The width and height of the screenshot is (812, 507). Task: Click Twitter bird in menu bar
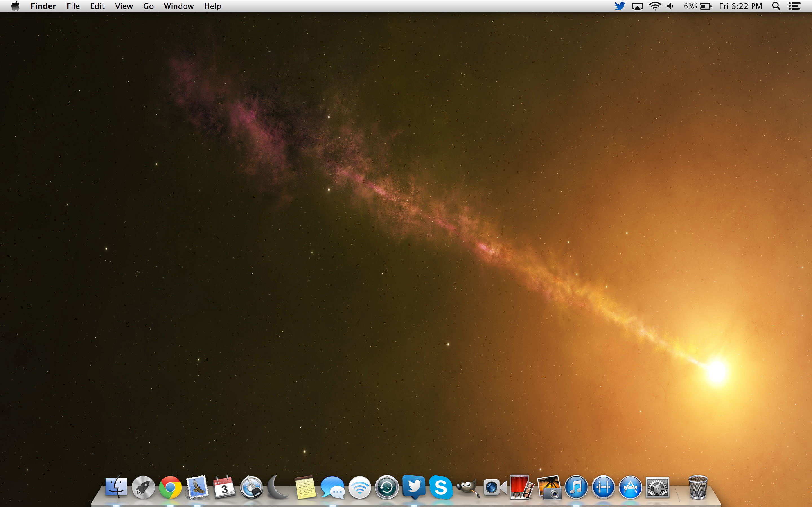click(x=620, y=6)
